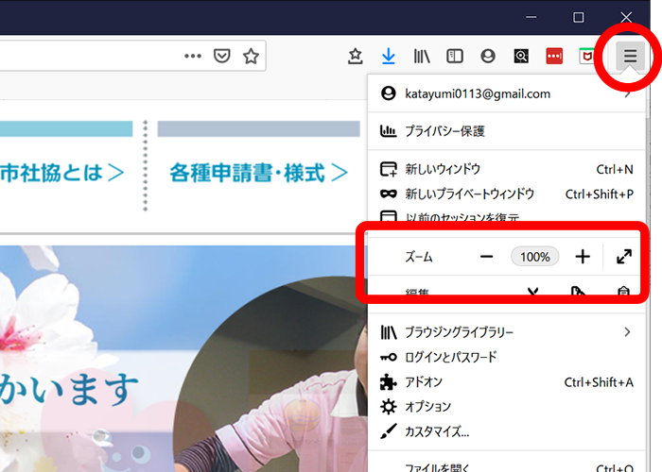662x472 pixels.
Task: Click the cherry blossom banner image
Action: click(x=183, y=358)
